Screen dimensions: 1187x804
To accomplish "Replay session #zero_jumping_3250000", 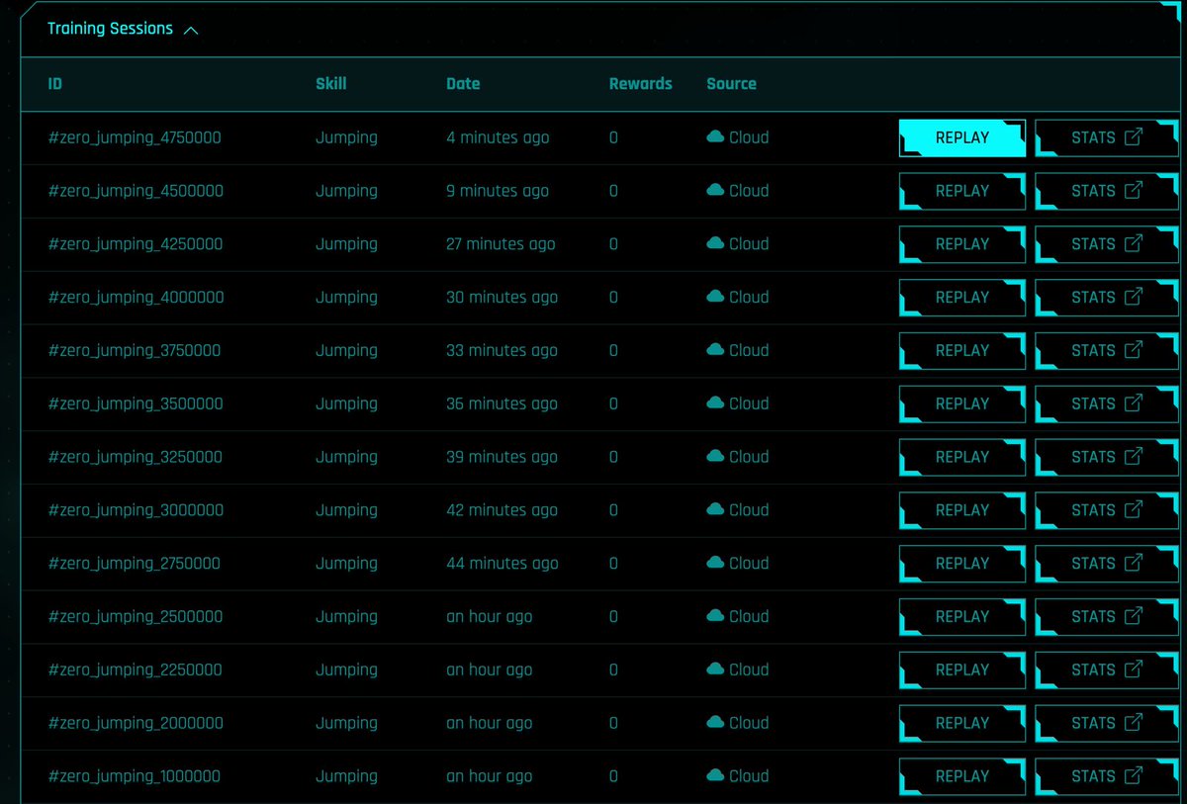I will (x=961, y=458).
